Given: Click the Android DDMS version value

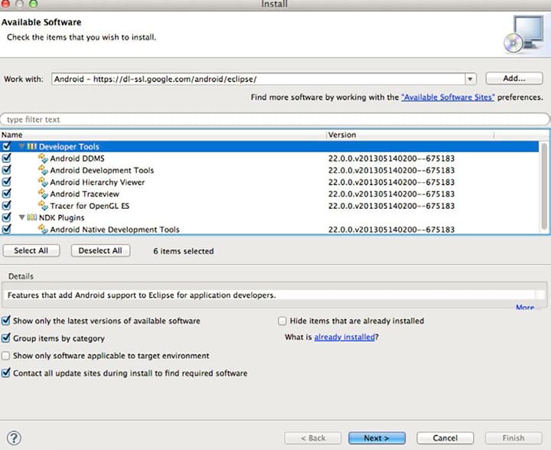Looking at the screenshot, I should (x=392, y=158).
